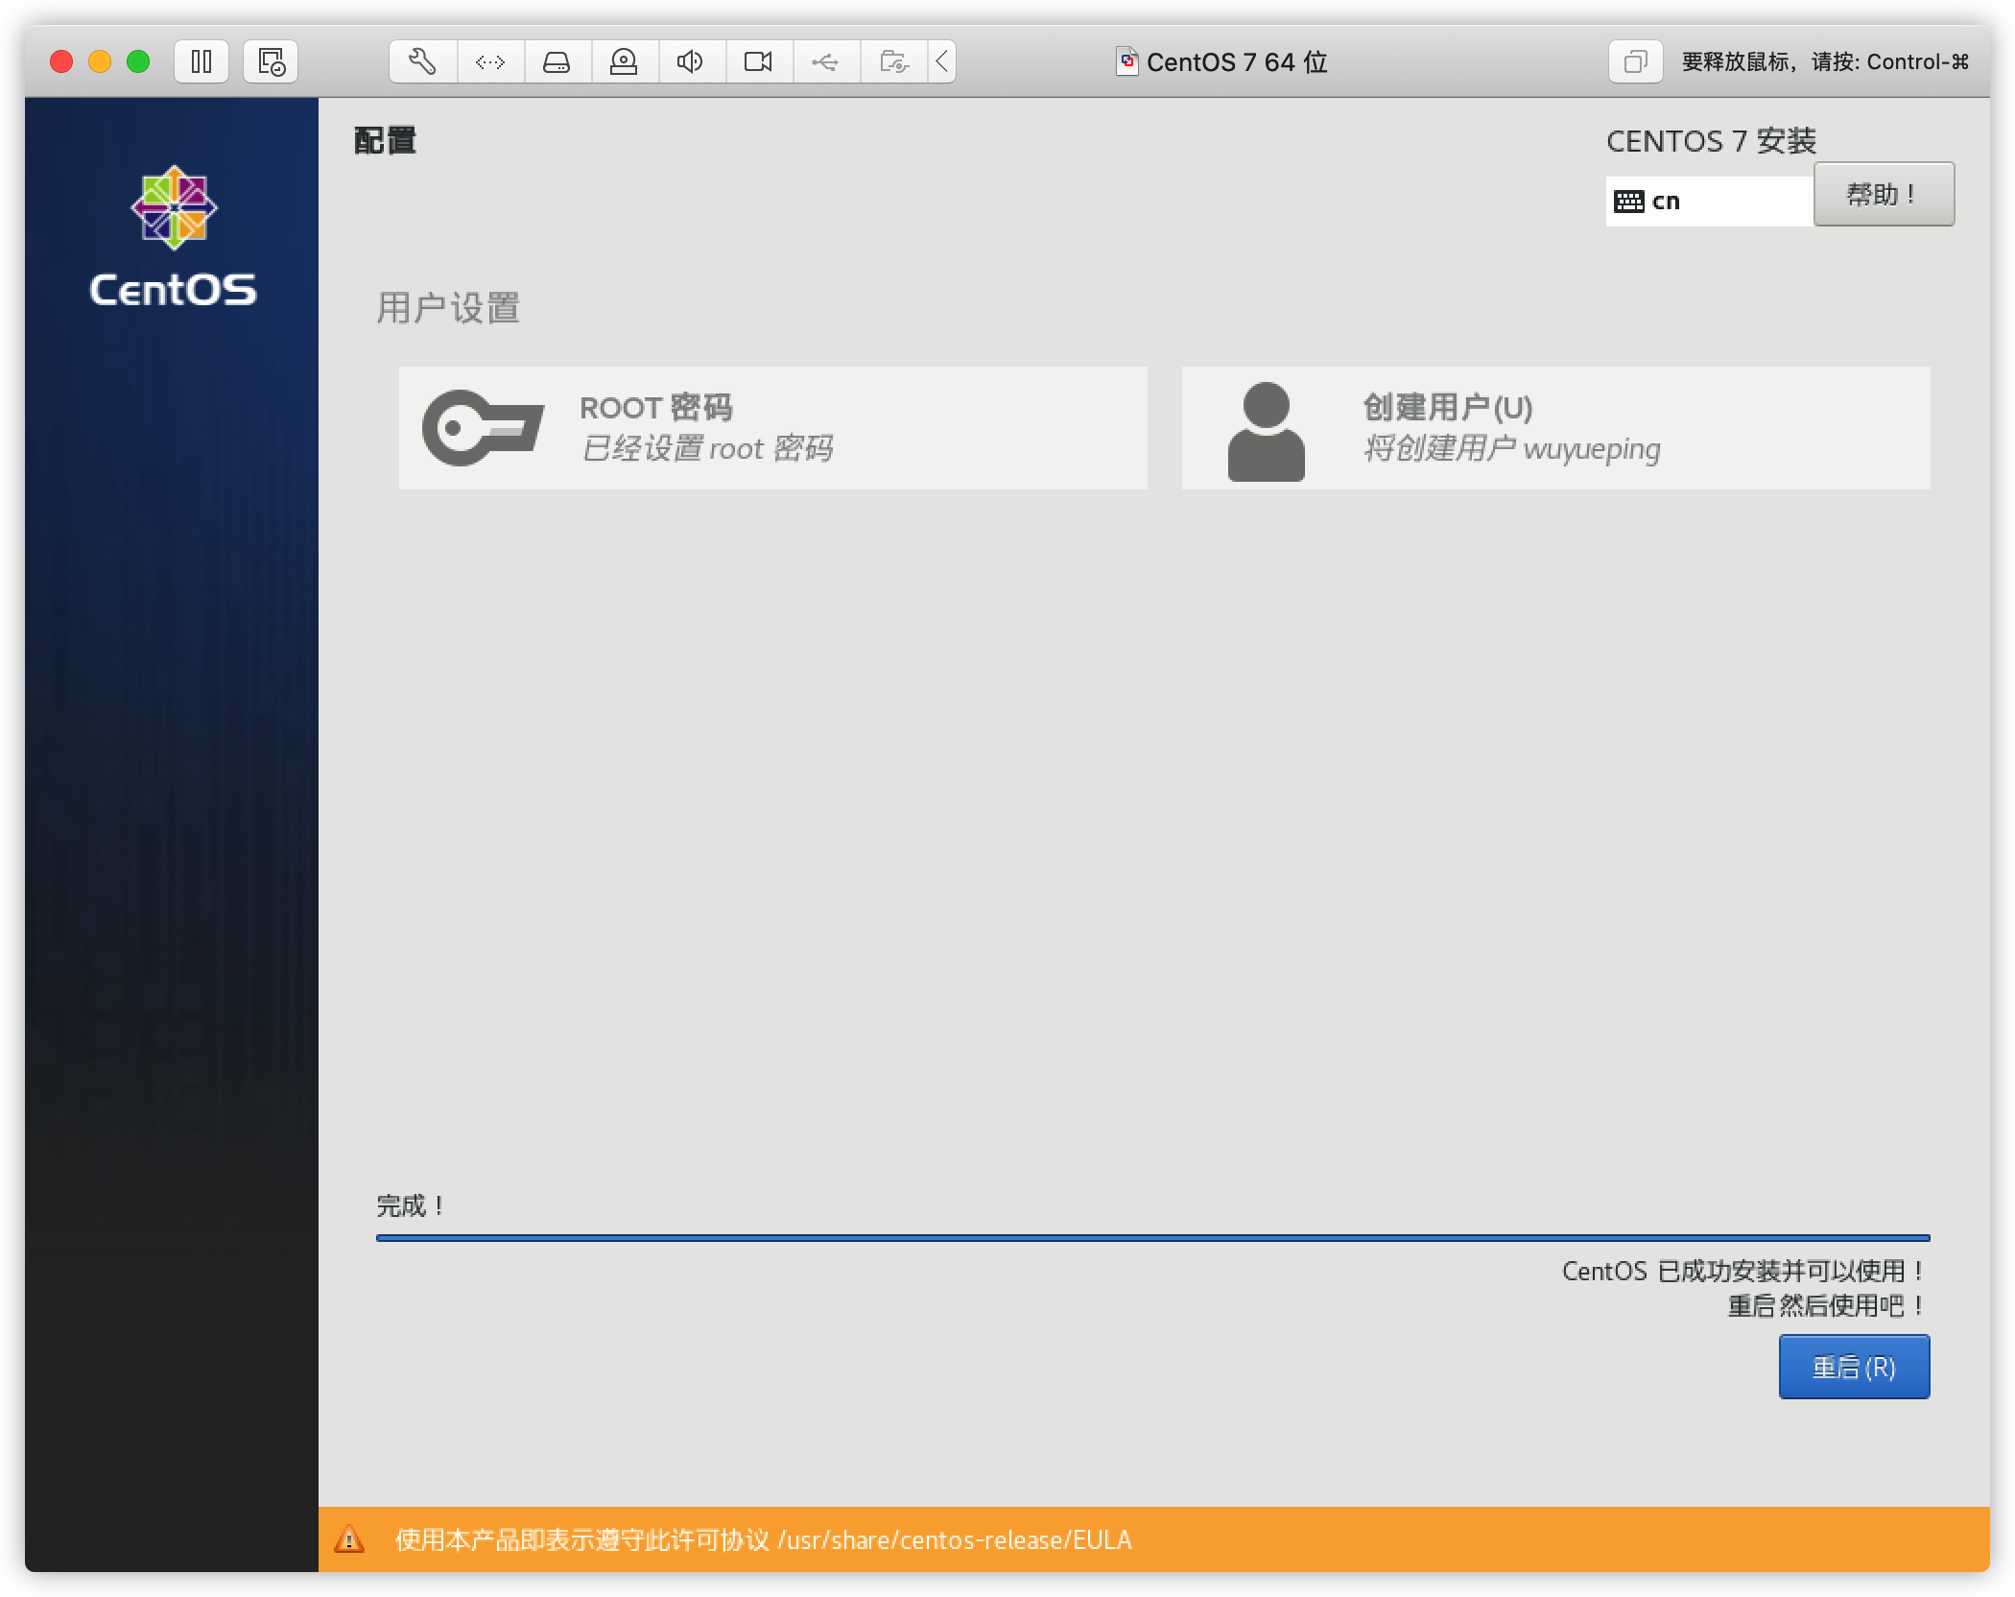Click the hard disk device icon
This screenshot has width=2015, height=1597.
[x=557, y=62]
